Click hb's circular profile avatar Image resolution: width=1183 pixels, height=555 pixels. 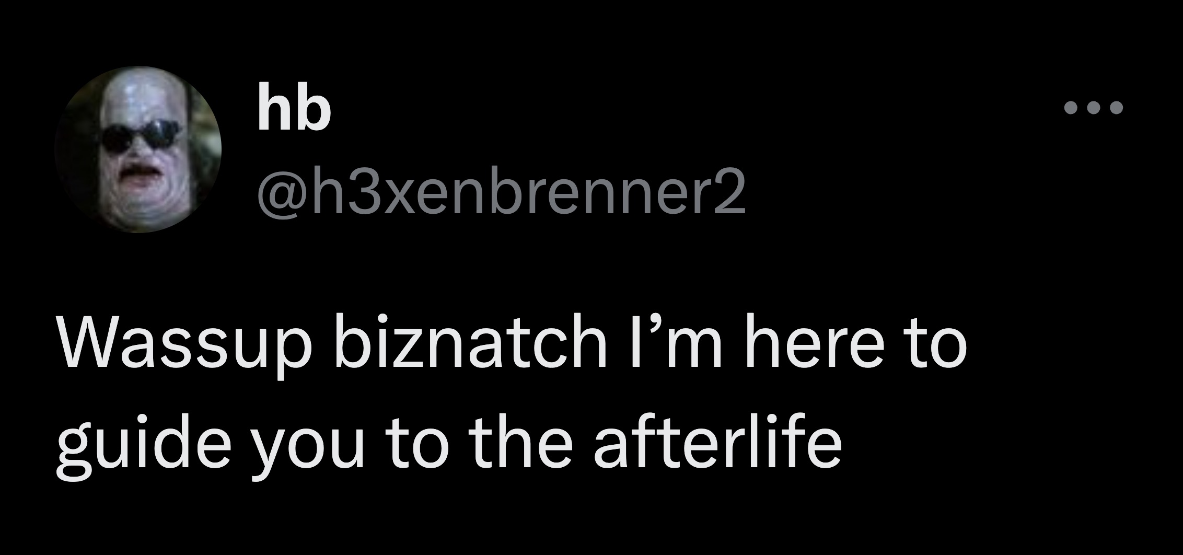[138, 149]
